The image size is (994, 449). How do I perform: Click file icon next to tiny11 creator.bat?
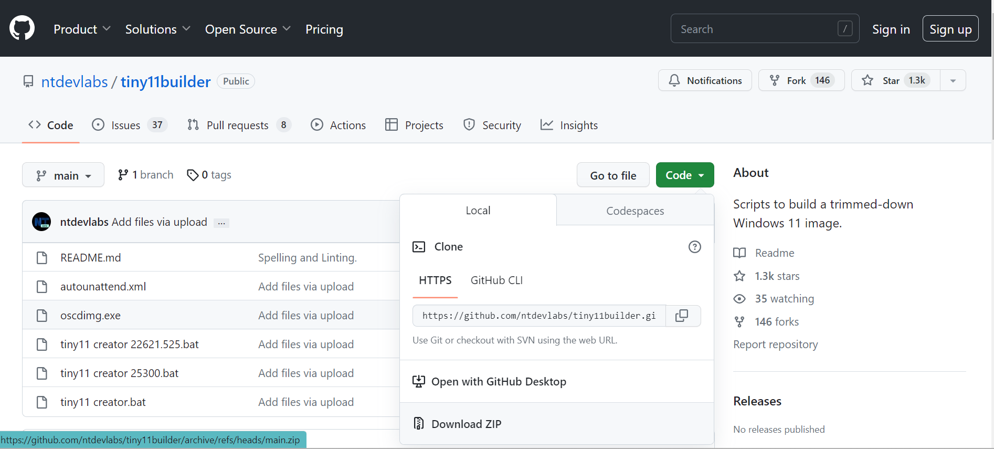click(x=42, y=402)
